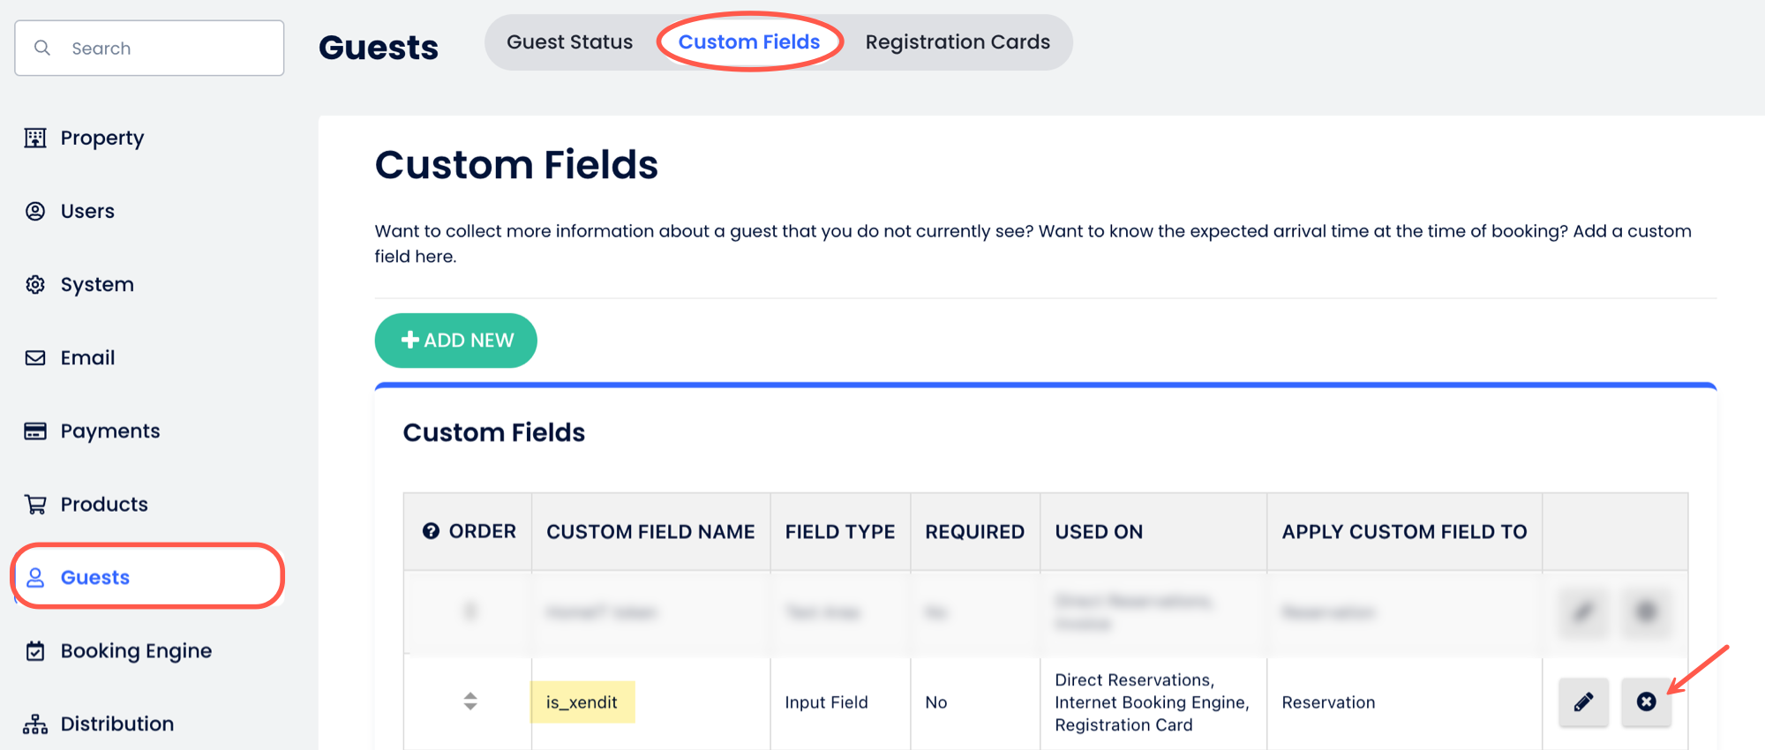The width and height of the screenshot is (1765, 750).
Task: Open the Registration Cards tab
Action: coord(958,42)
